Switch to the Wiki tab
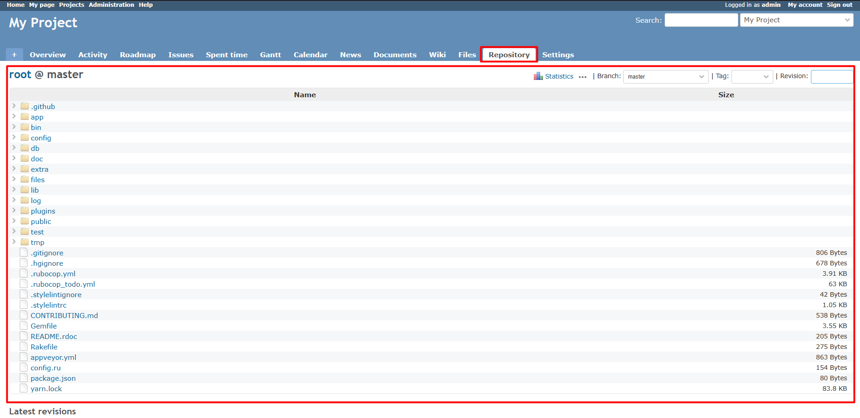The width and height of the screenshot is (860, 418). click(437, 55)
